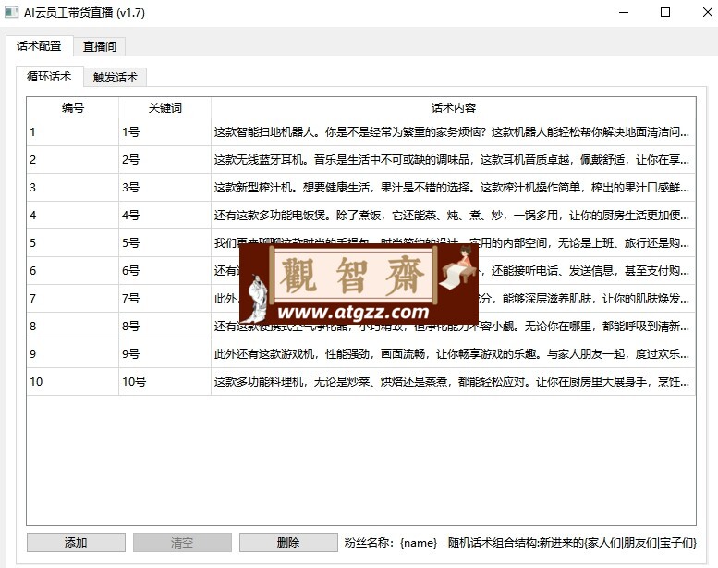The height and width of the screenshot is (568, 718).
Task: Select keyword cell 10号
Action: [x=164, y=381]
